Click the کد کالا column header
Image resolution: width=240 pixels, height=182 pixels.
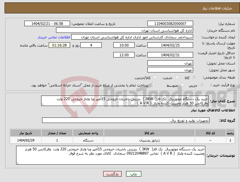coord(210,133)
